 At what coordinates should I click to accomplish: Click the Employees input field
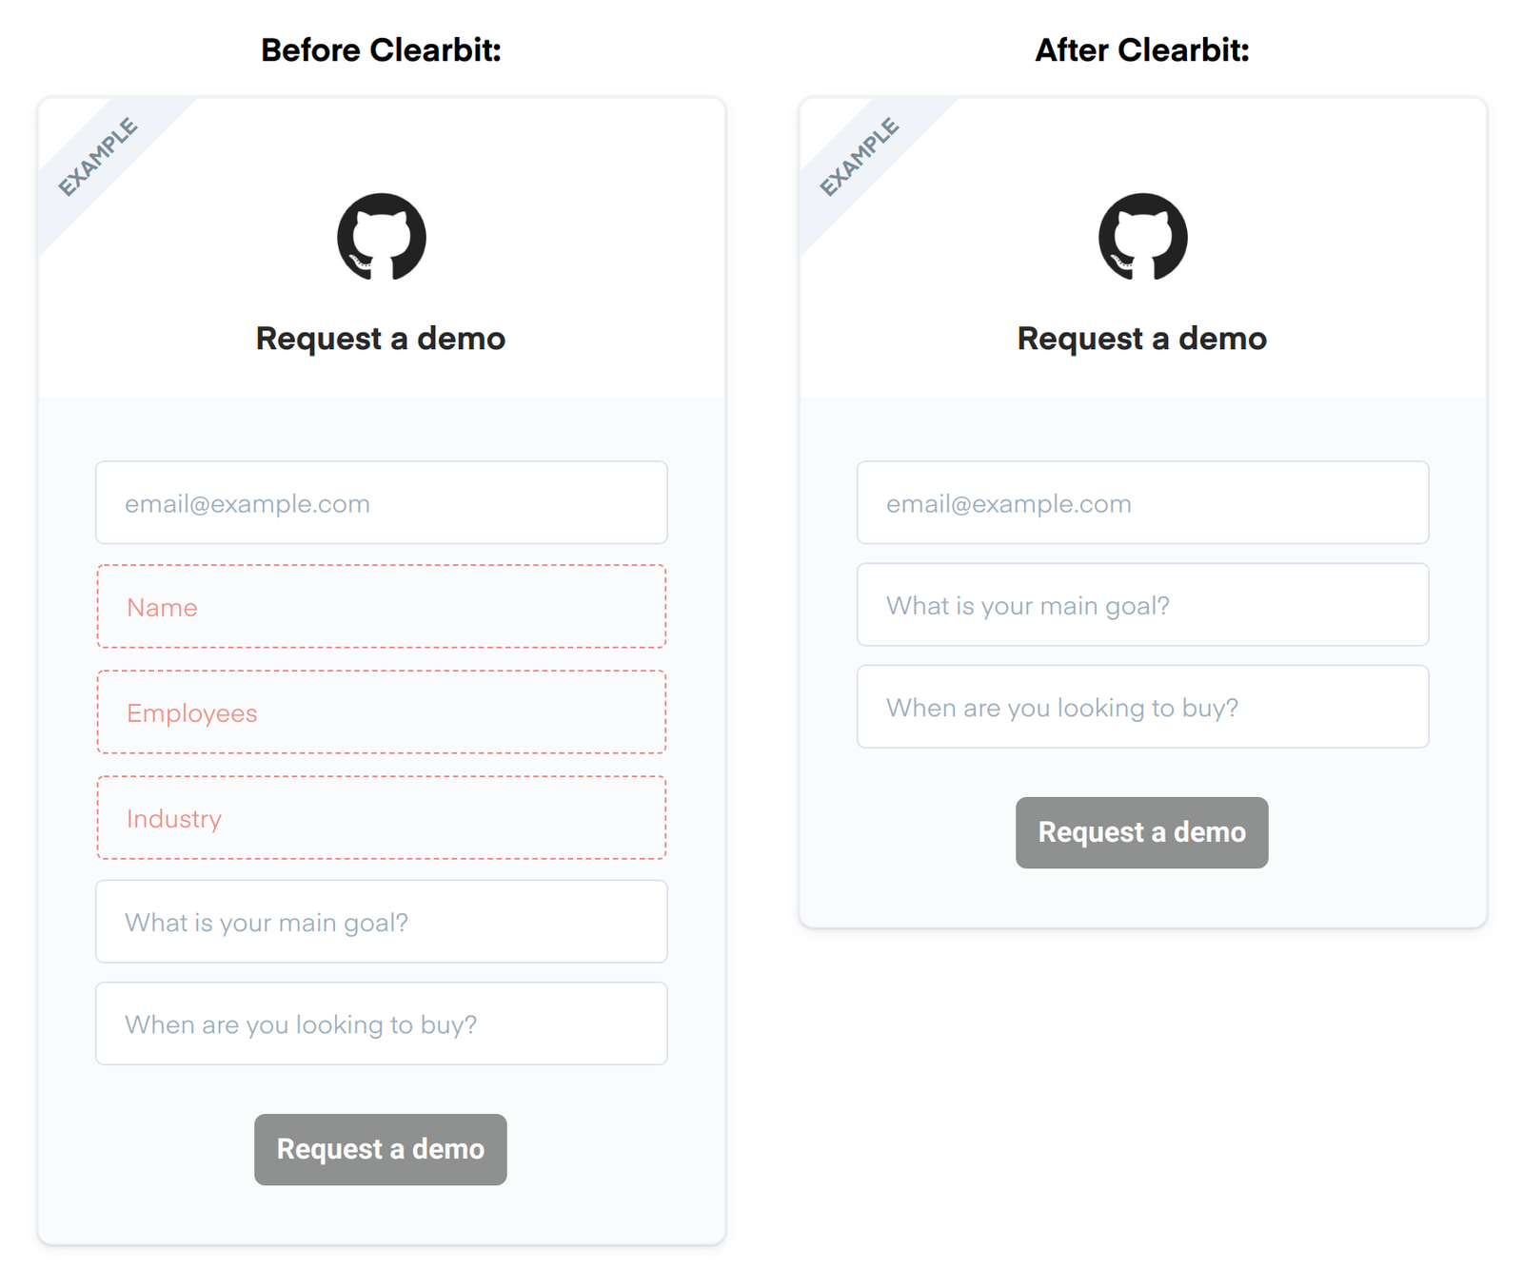pos(380,711)
